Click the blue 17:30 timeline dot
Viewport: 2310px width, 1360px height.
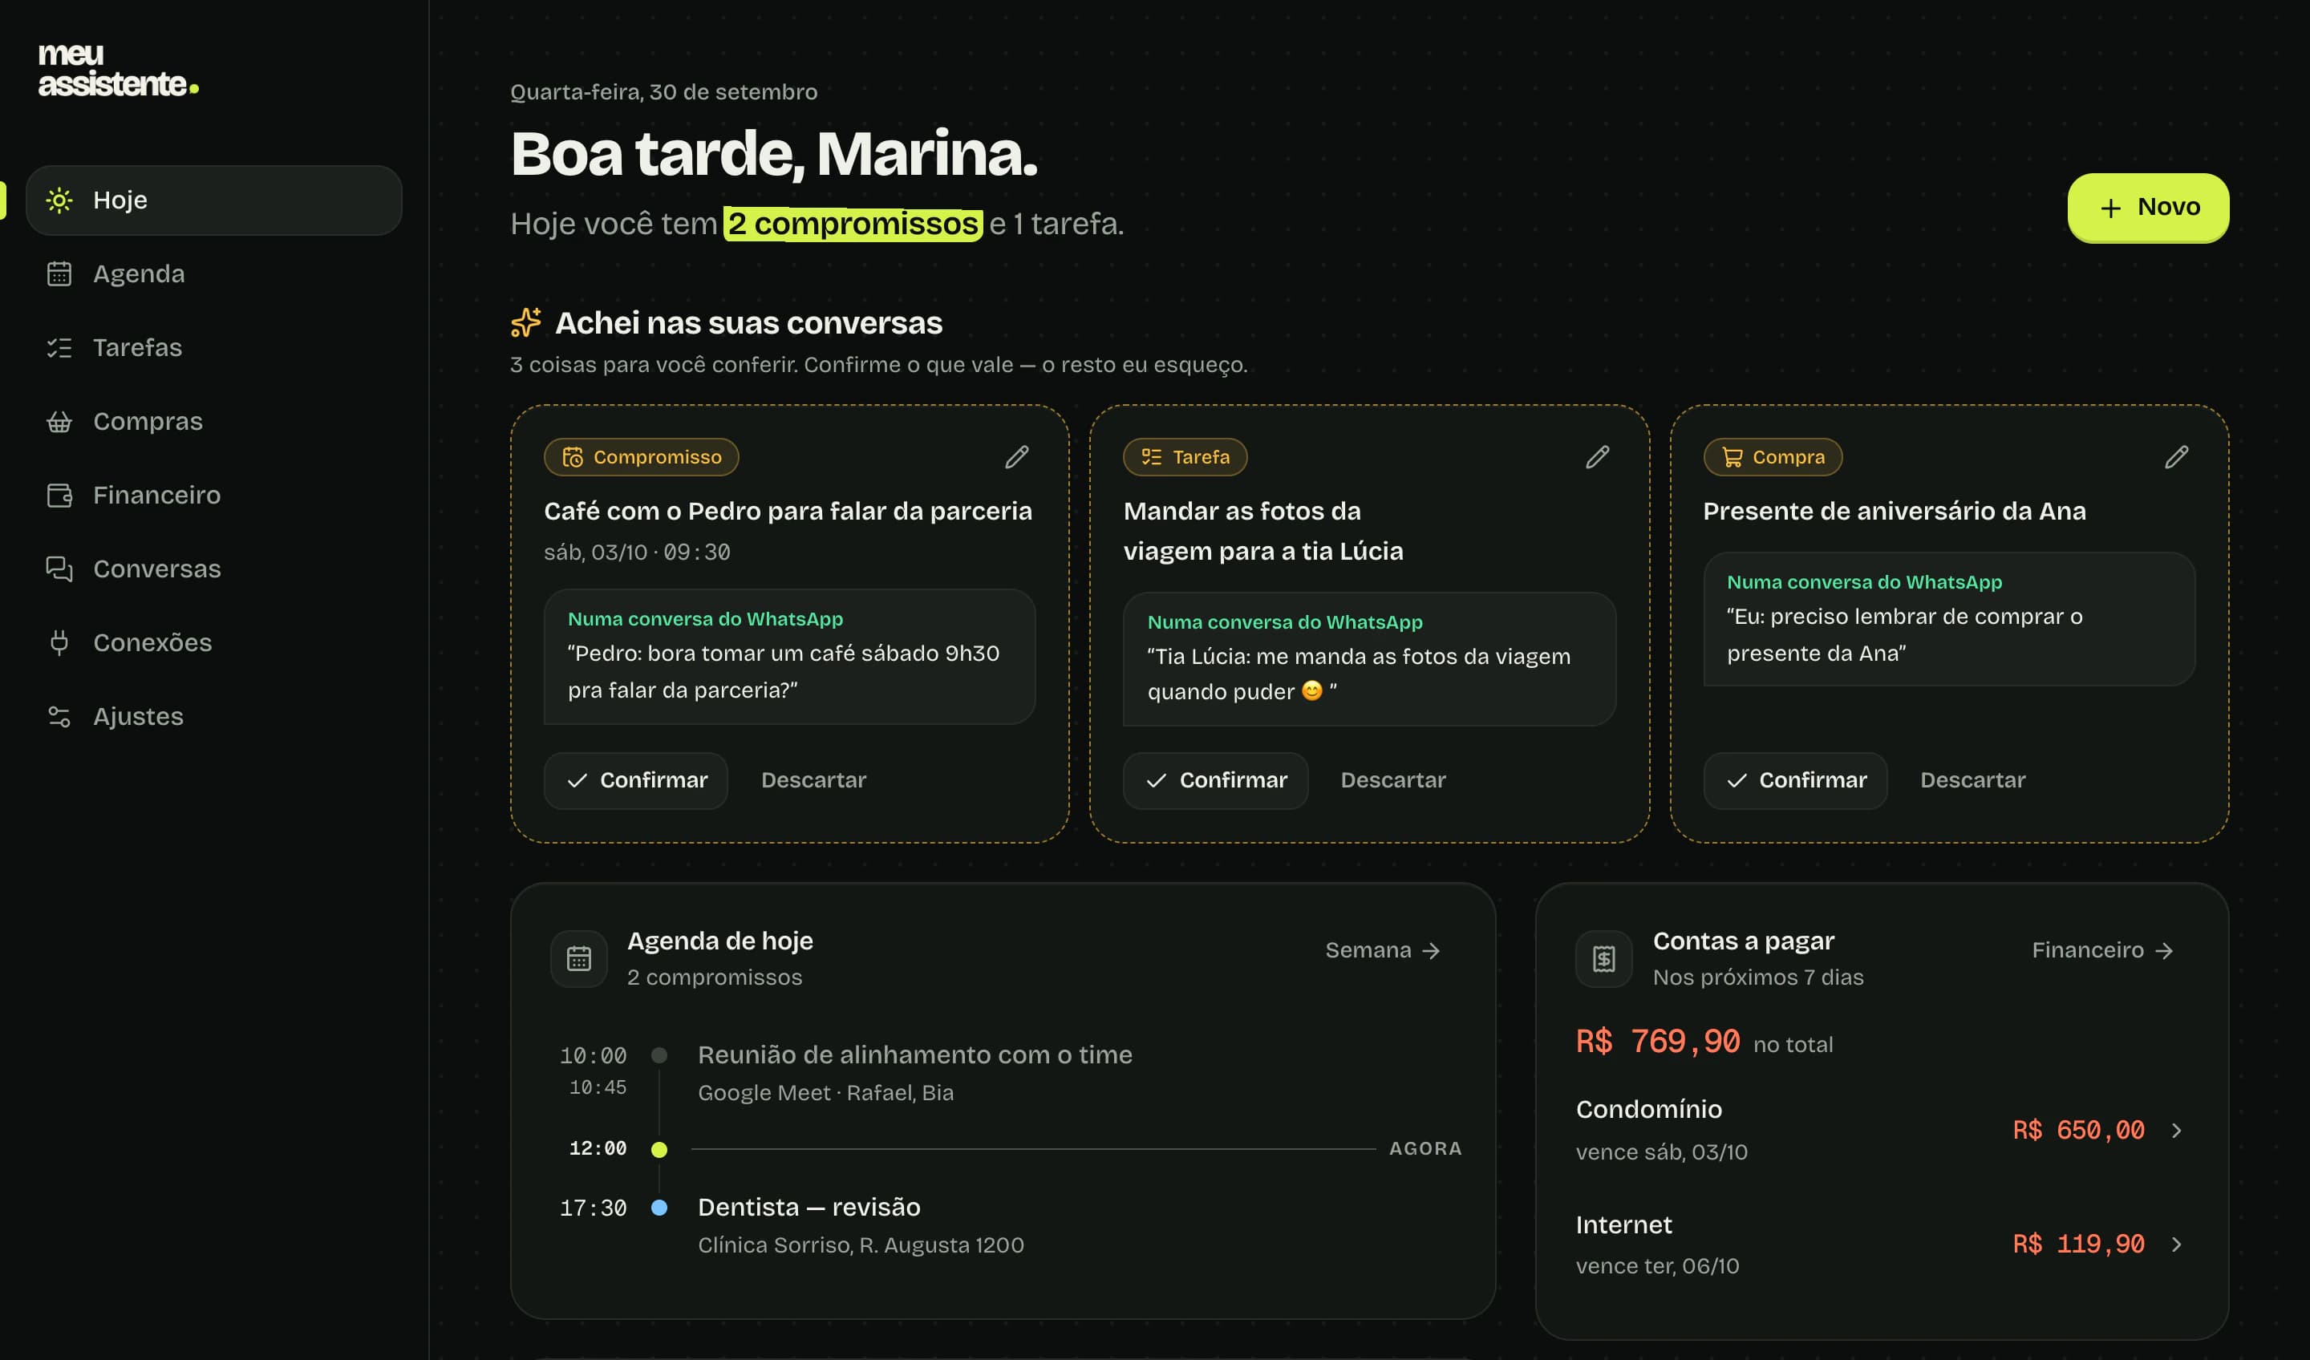click(659, 1208)
